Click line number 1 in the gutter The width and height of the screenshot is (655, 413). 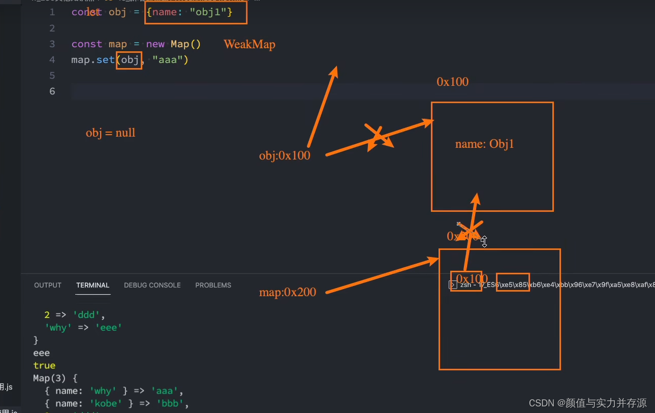point(52,12)
